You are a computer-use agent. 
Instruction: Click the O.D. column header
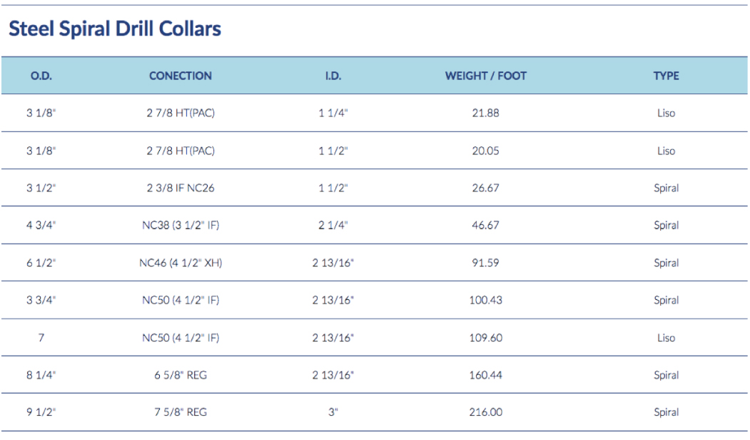pos(41,76)
